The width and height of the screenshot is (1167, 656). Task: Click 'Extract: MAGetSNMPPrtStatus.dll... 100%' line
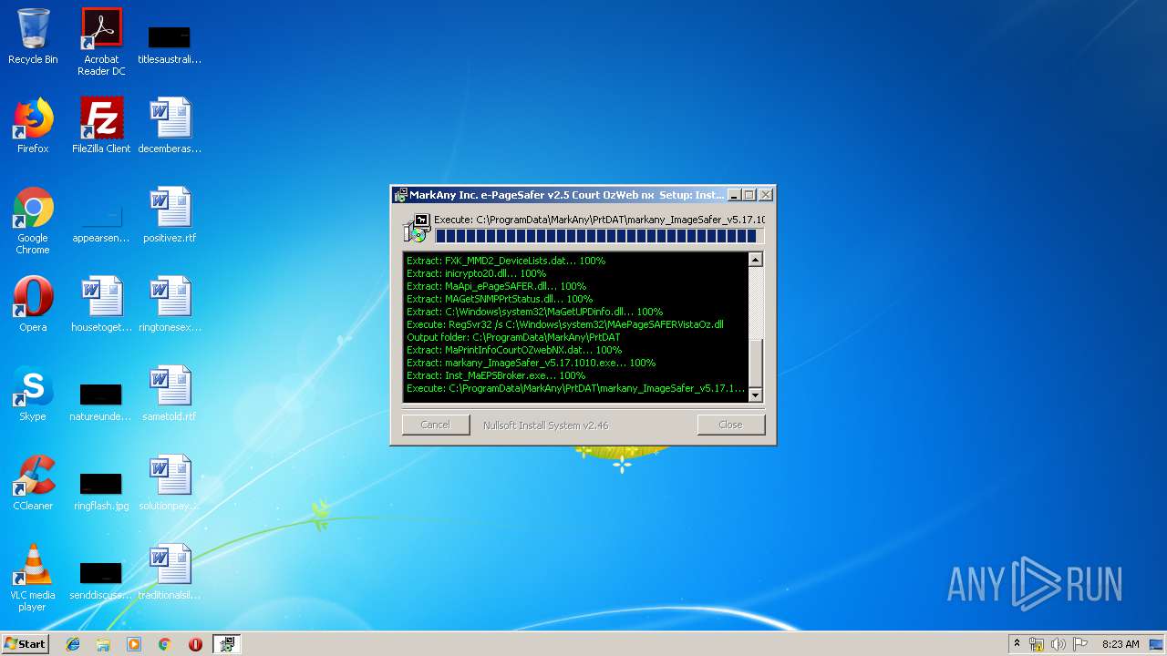pos(500,299)
